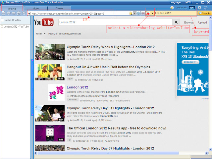Click the Leawo app icon in the title bar

(3, 2)
